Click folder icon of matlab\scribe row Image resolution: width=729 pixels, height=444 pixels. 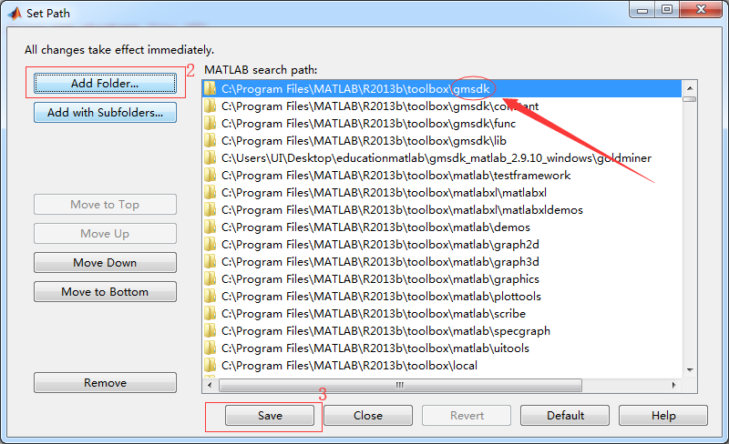point(210,314)
